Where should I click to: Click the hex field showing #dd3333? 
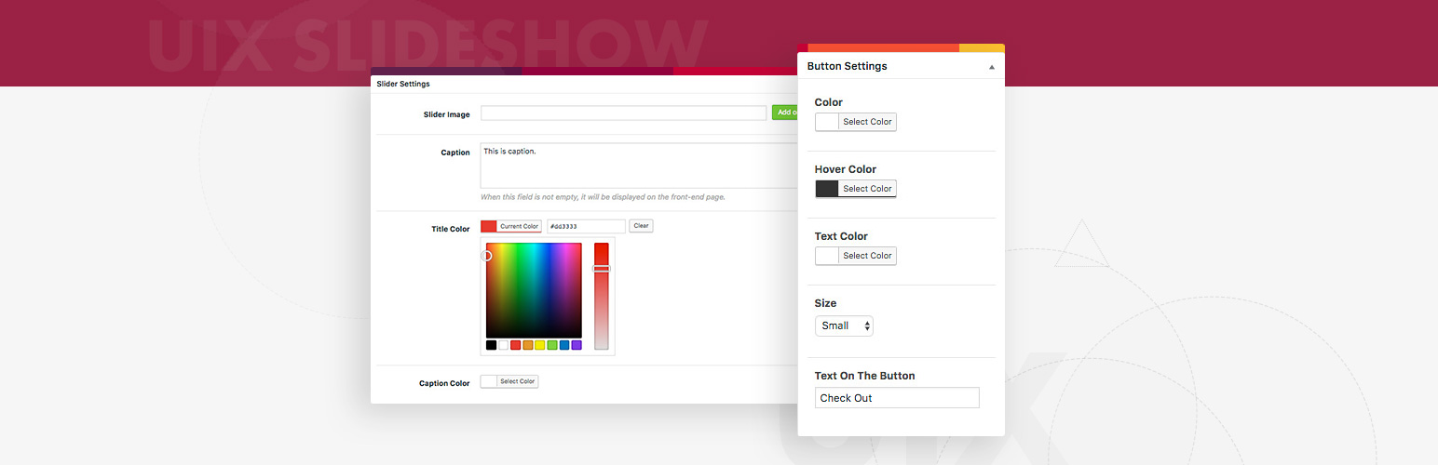point(586,226)
